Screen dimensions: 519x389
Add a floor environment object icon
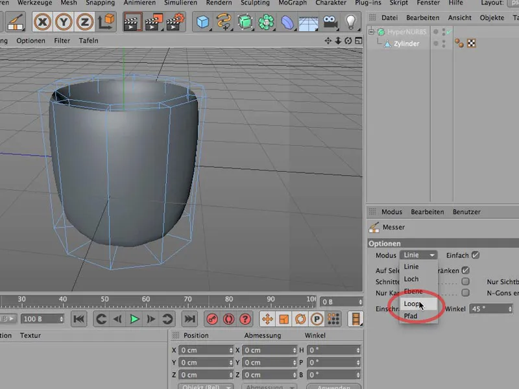tap(309, 23)
